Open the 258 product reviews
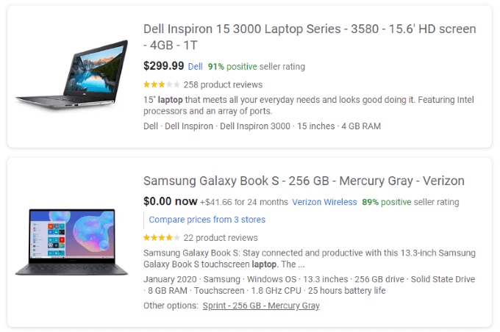Viewport: 500px width, 332px height. 223,84
